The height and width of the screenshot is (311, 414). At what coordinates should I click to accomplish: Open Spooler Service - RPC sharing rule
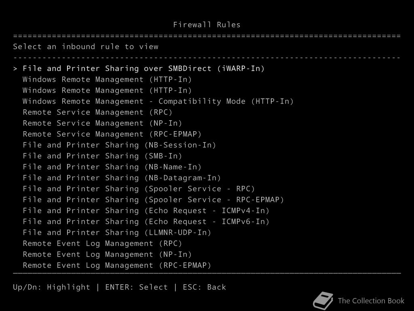pos(139,189)
